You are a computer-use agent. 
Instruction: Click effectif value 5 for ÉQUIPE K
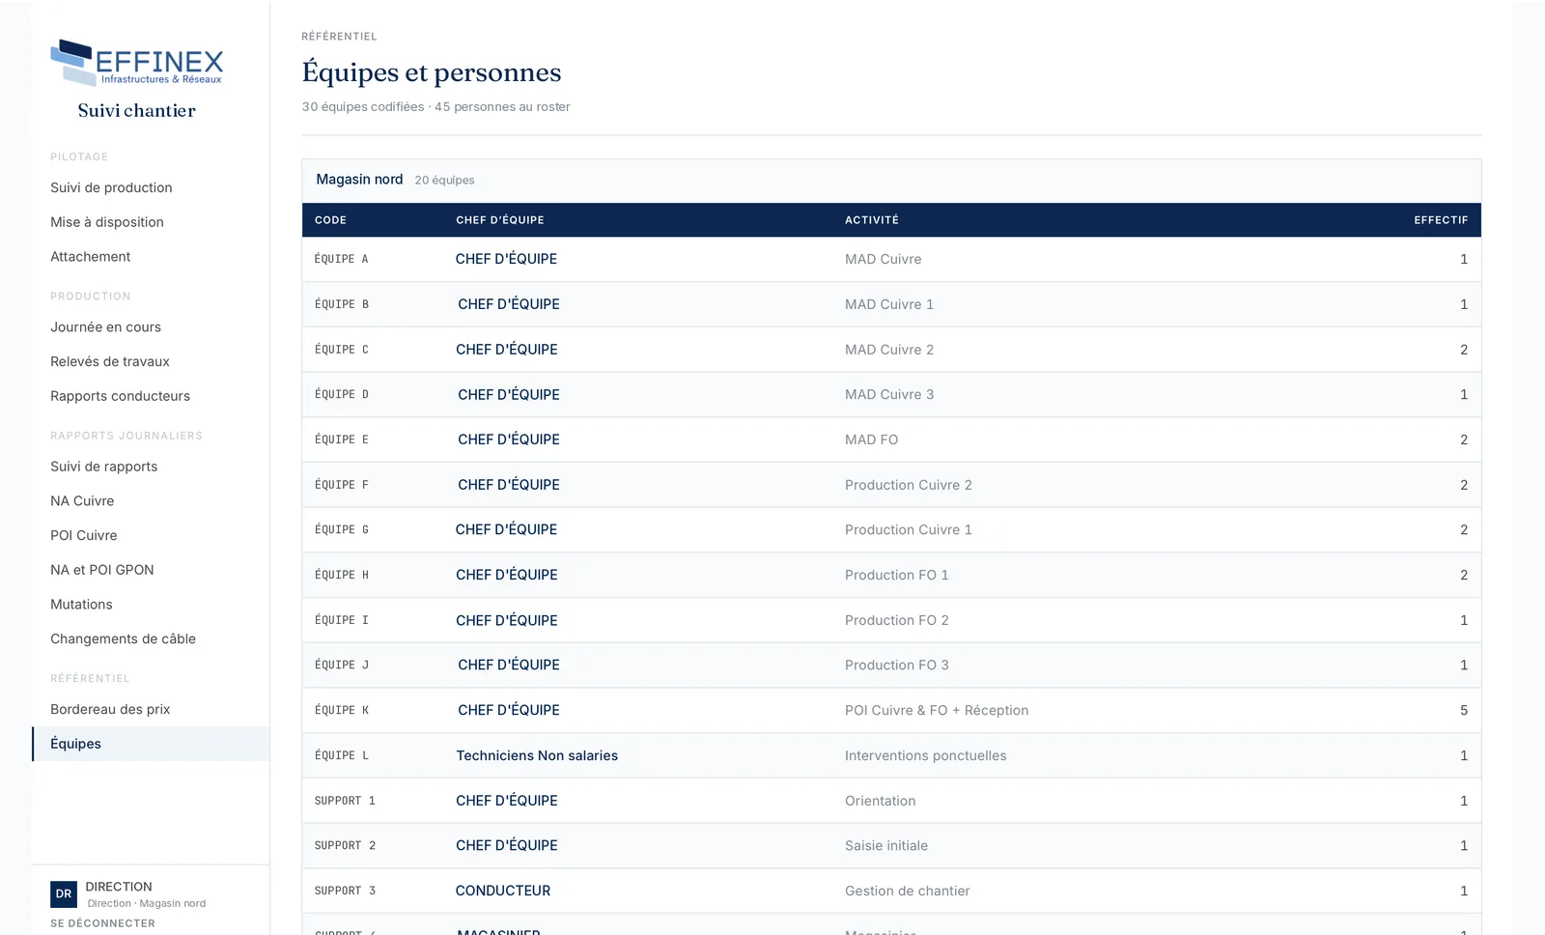click(1464, 710)
